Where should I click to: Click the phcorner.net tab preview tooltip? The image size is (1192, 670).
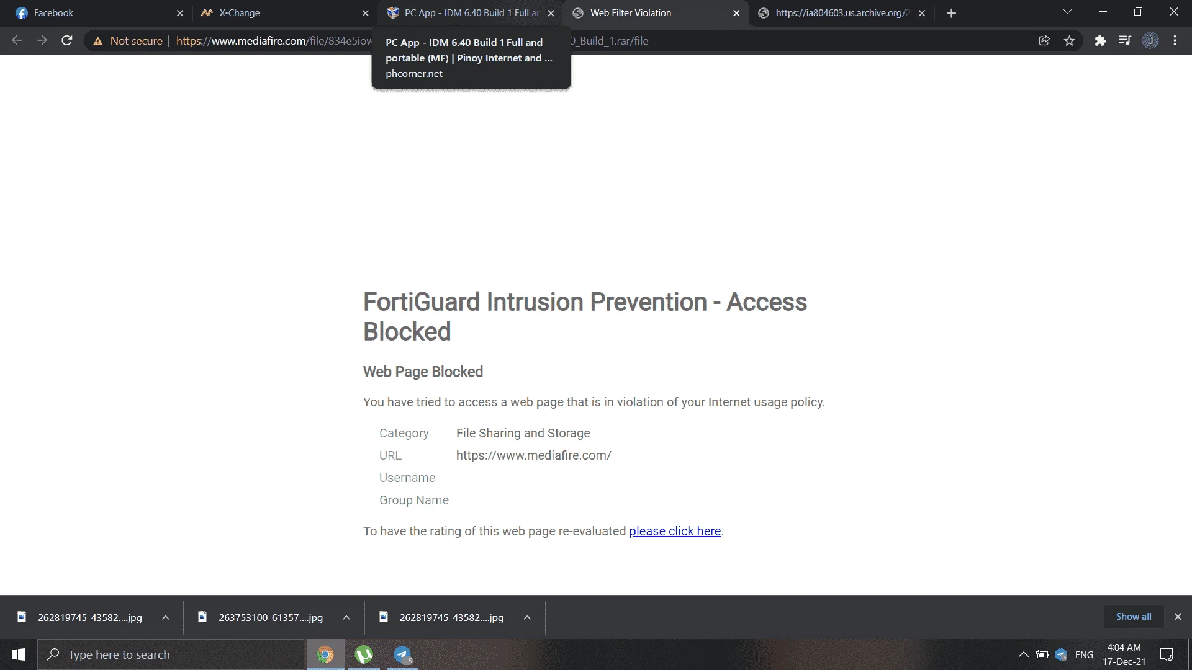pos(471,58)
